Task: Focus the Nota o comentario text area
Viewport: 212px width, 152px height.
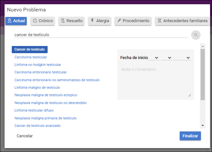Action: point(156,82)
